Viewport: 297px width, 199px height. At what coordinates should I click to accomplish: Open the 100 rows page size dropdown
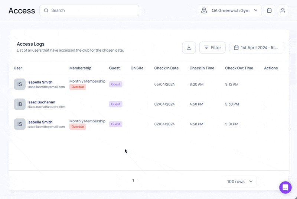[x=240, y=182]
